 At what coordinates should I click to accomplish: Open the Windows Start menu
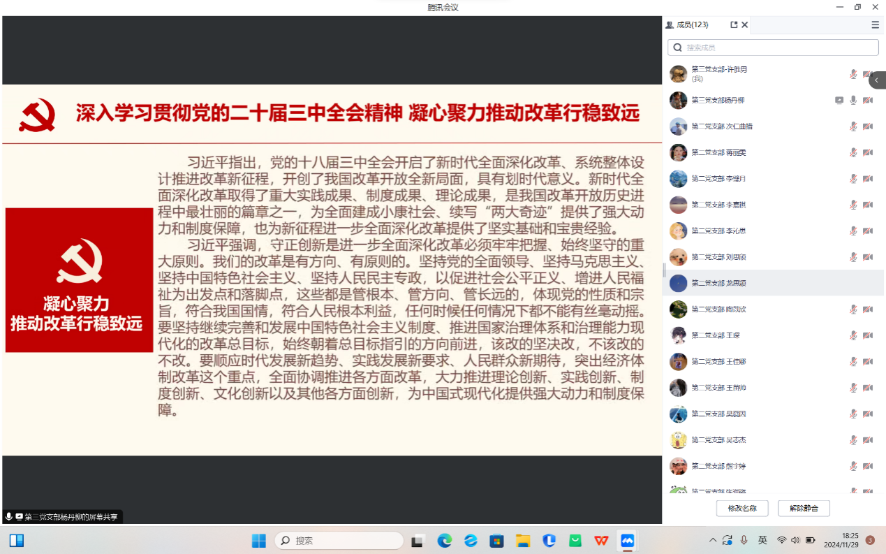coord(258,541)
